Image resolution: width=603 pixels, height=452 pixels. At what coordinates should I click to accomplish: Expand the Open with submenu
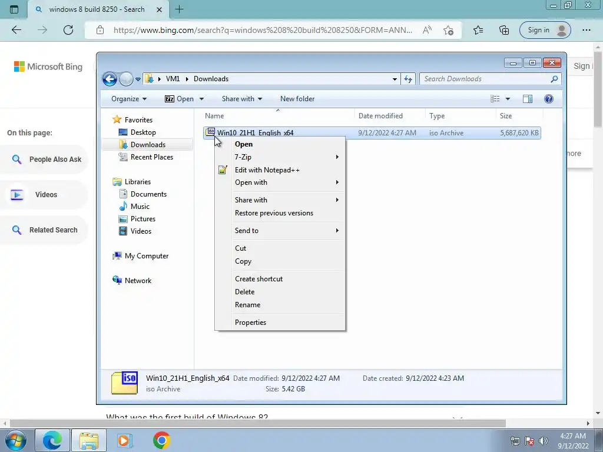(280, 182)
